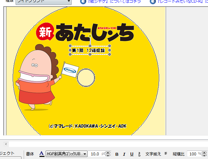Increase aspect ratio with the up arrow
This screenshot has width=208, height=159.
pos(204,152)
